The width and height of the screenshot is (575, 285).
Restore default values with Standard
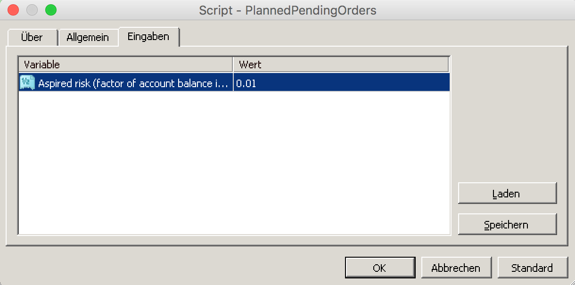tap(533, 267)
